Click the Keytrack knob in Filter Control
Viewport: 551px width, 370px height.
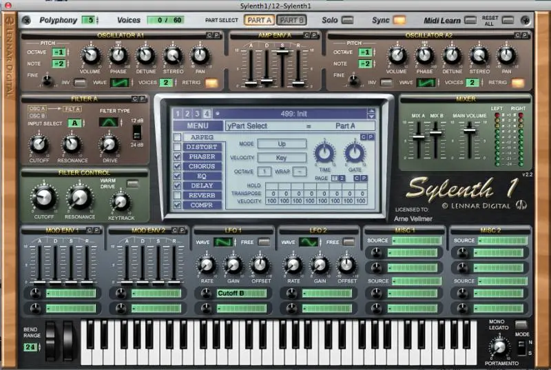click(121, 202)
